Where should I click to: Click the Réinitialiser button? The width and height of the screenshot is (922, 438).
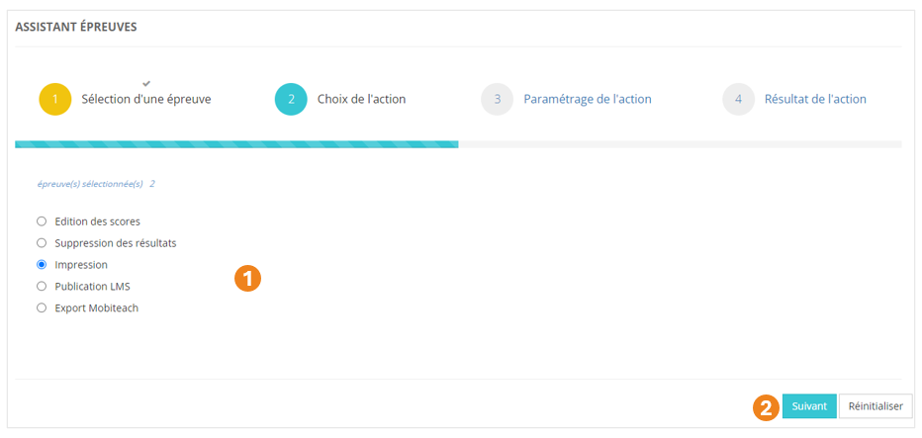coord(876,406)
